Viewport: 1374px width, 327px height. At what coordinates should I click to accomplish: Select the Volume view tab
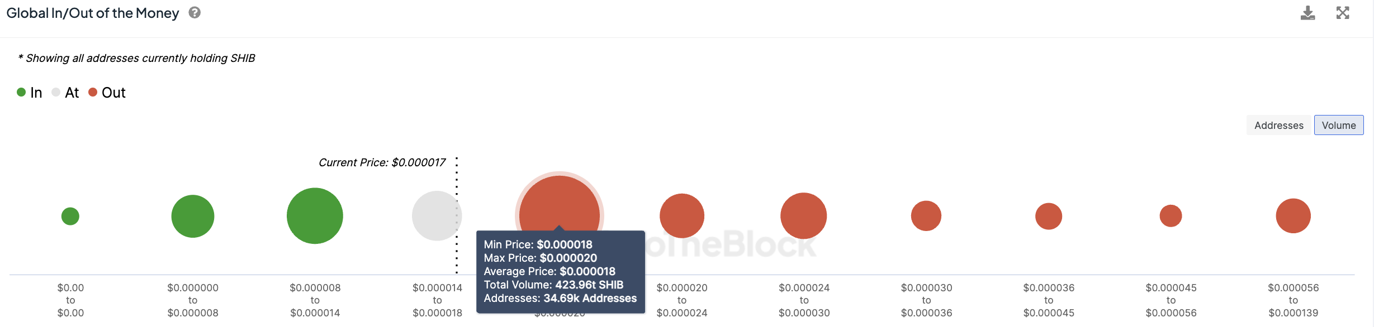(1338, 126)
